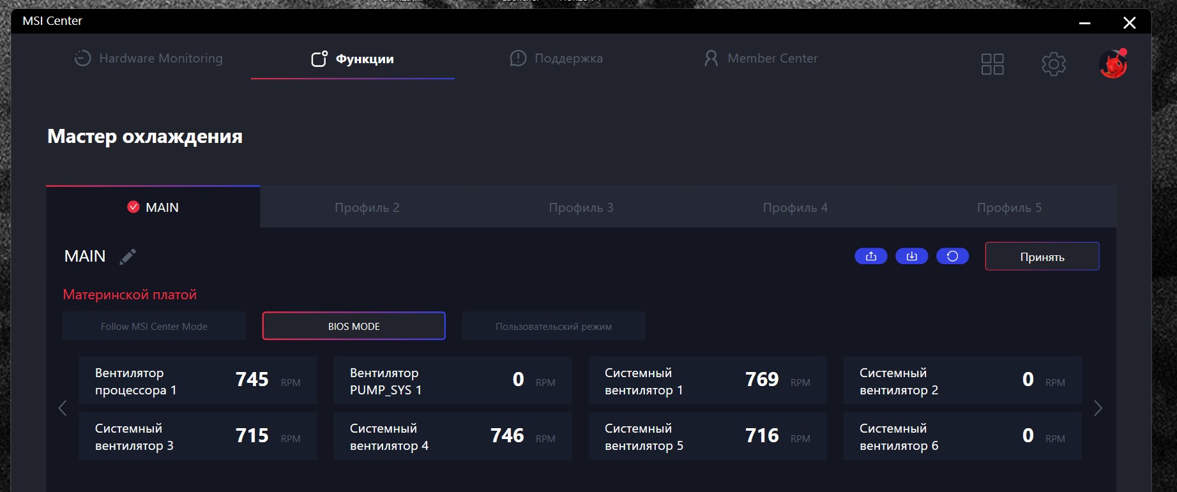
Task: Enable Follow MSI Center Mode
Action: pos(154,326)
